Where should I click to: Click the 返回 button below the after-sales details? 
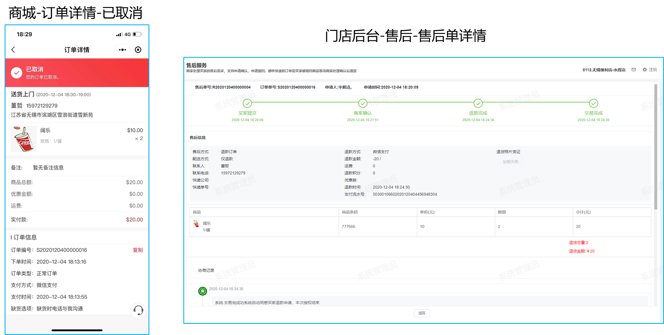(x=422, y=313)
